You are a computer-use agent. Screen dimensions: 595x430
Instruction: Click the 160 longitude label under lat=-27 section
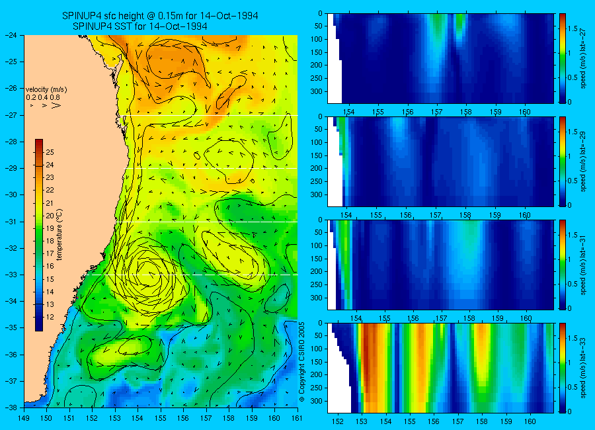[525, 112]
